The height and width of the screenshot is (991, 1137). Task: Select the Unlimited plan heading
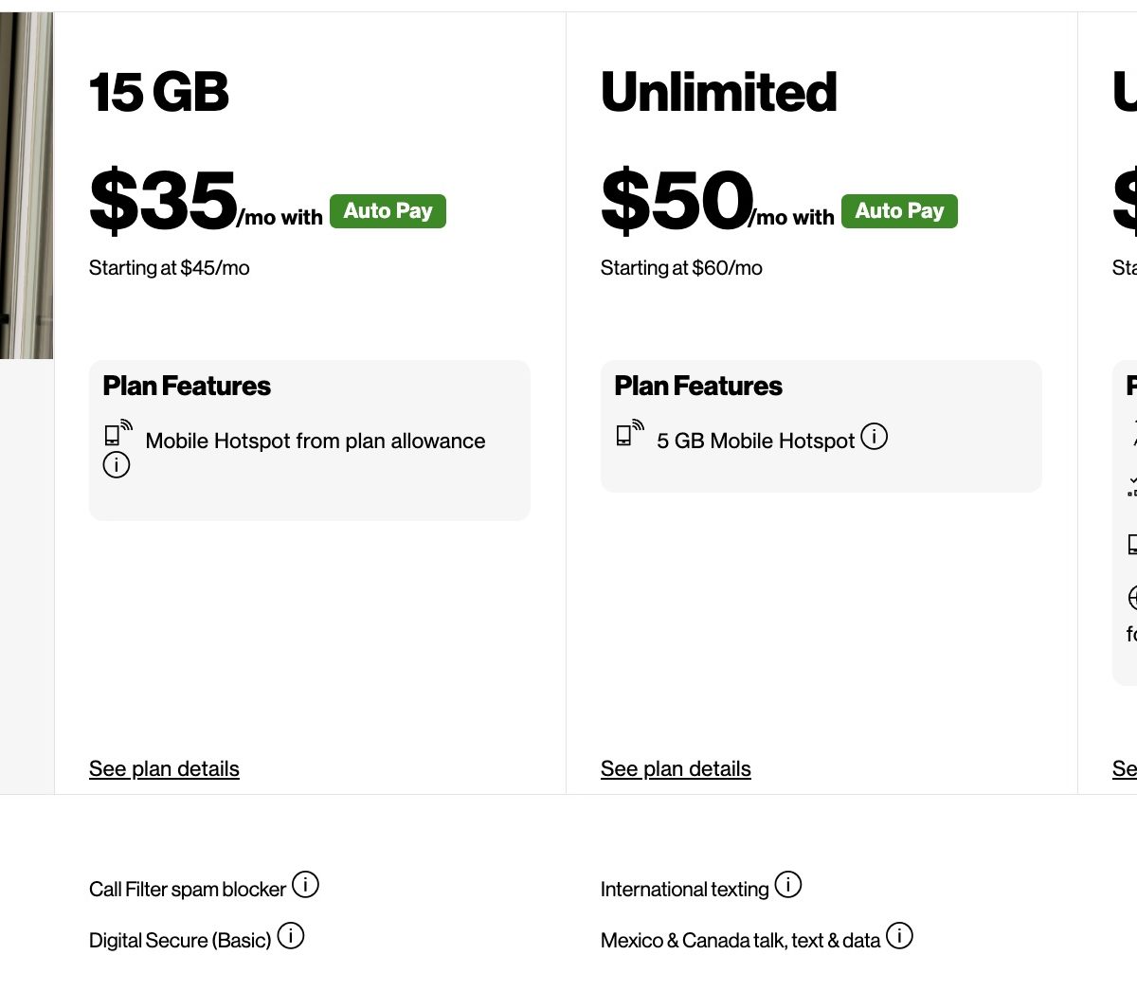[x=719, y=93]
